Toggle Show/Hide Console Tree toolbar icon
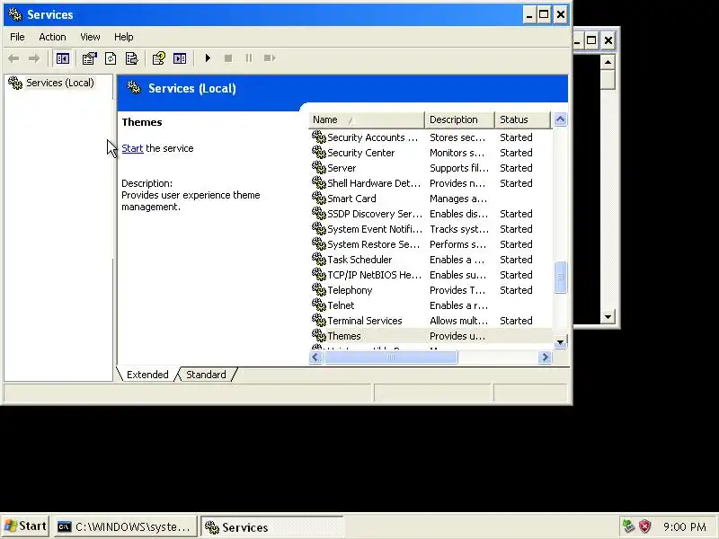719x539 pixels. click(x=63, y=58)
